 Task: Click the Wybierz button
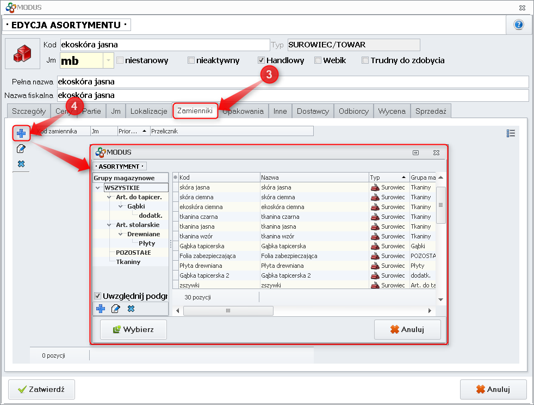pos(133,329)
